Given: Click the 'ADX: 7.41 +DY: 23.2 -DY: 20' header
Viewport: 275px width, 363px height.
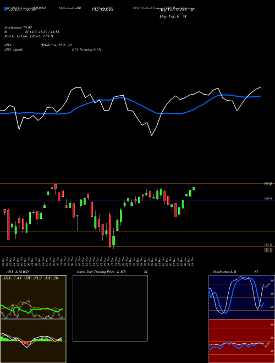Looking at the screenshot, I should tap(30, 278).
